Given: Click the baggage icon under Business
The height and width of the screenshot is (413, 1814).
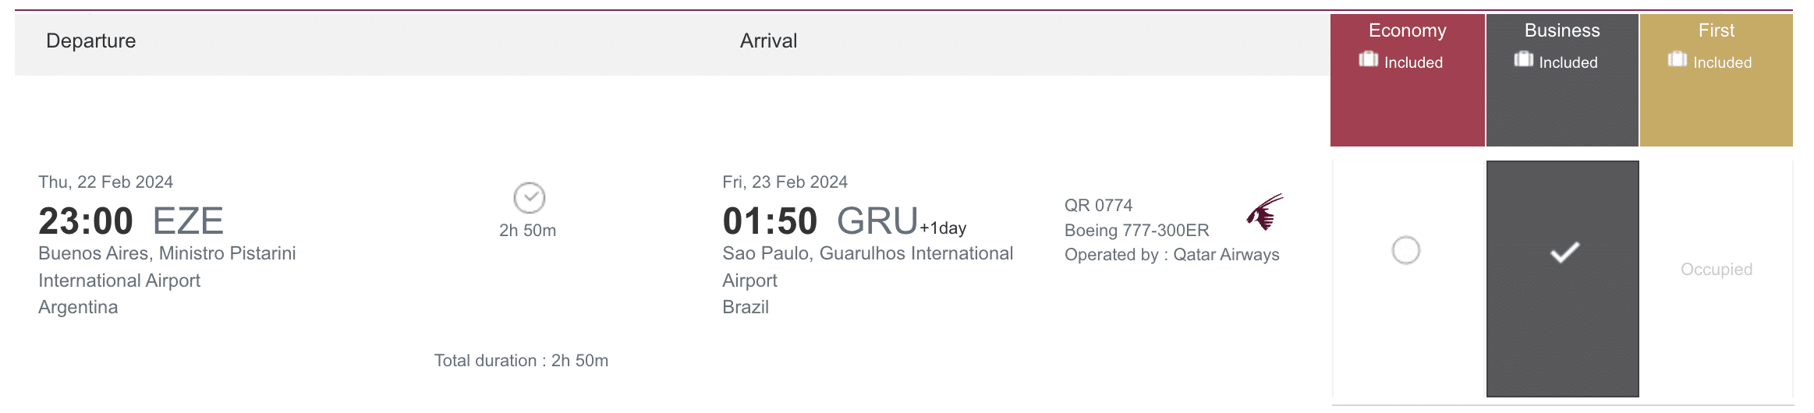Looking at the screenshot, I should click(1523, 60).
